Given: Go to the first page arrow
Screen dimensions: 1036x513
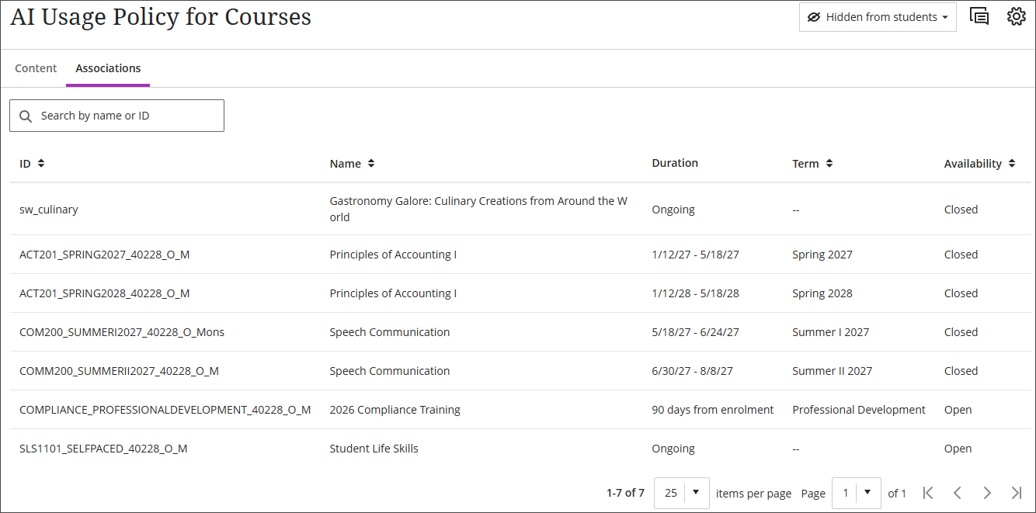Looking at the screenshot, I should 928,492.
